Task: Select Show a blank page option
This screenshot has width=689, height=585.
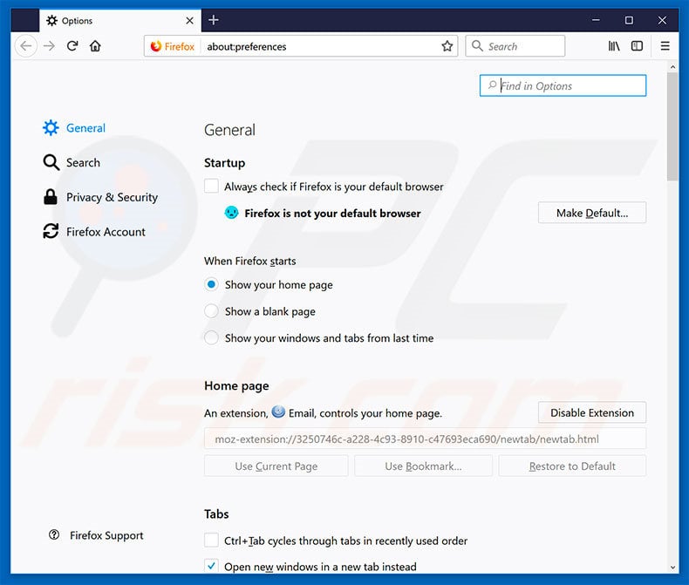Action: (211, 311)
